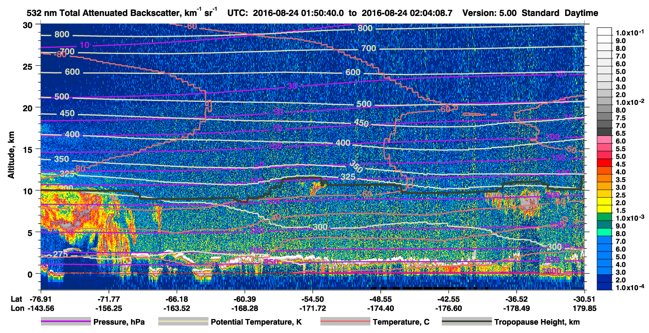This screenshot has width=649, height=333.
Task: Click the 'Pressure, hPa' legend text
Action: point(119,322)
